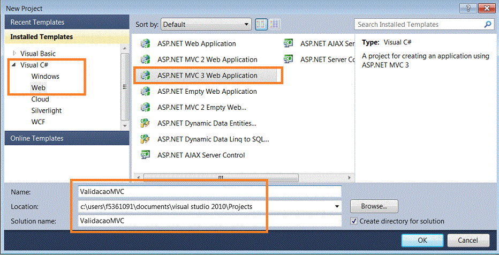499x255 pixels.
Task: Click the tree scrollbar down arrow
Action: click(x=125, y=126)
